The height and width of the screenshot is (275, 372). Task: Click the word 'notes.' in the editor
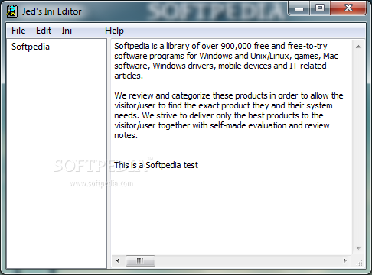126,135
